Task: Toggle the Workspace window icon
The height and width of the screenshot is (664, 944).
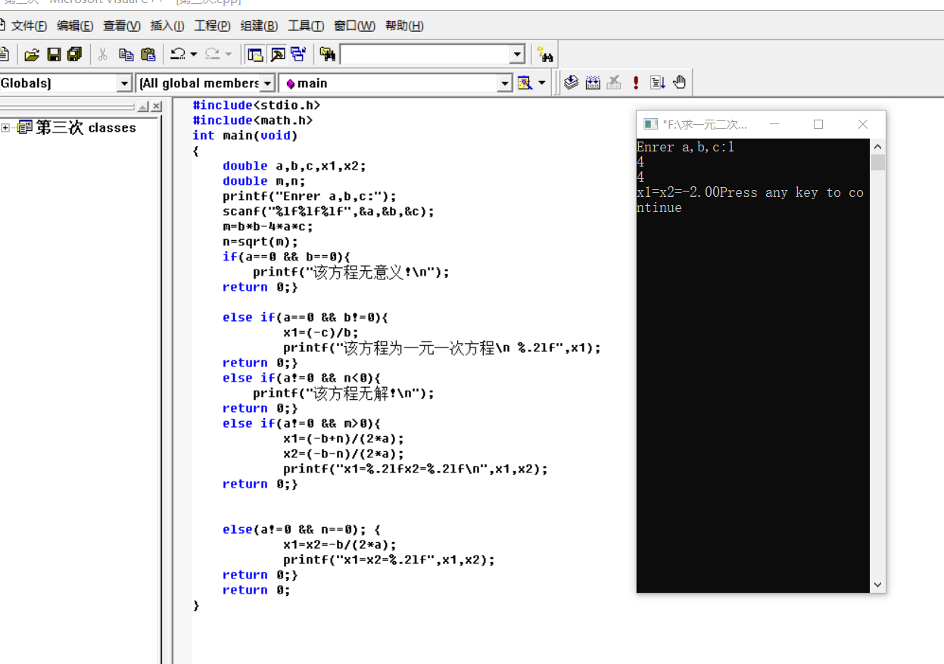Action: [x=256, y=55]
